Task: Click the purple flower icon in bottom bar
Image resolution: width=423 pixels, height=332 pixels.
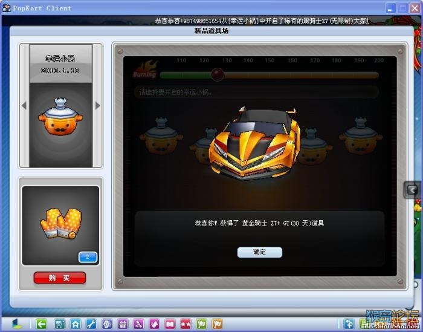Action: coord(138,324)
